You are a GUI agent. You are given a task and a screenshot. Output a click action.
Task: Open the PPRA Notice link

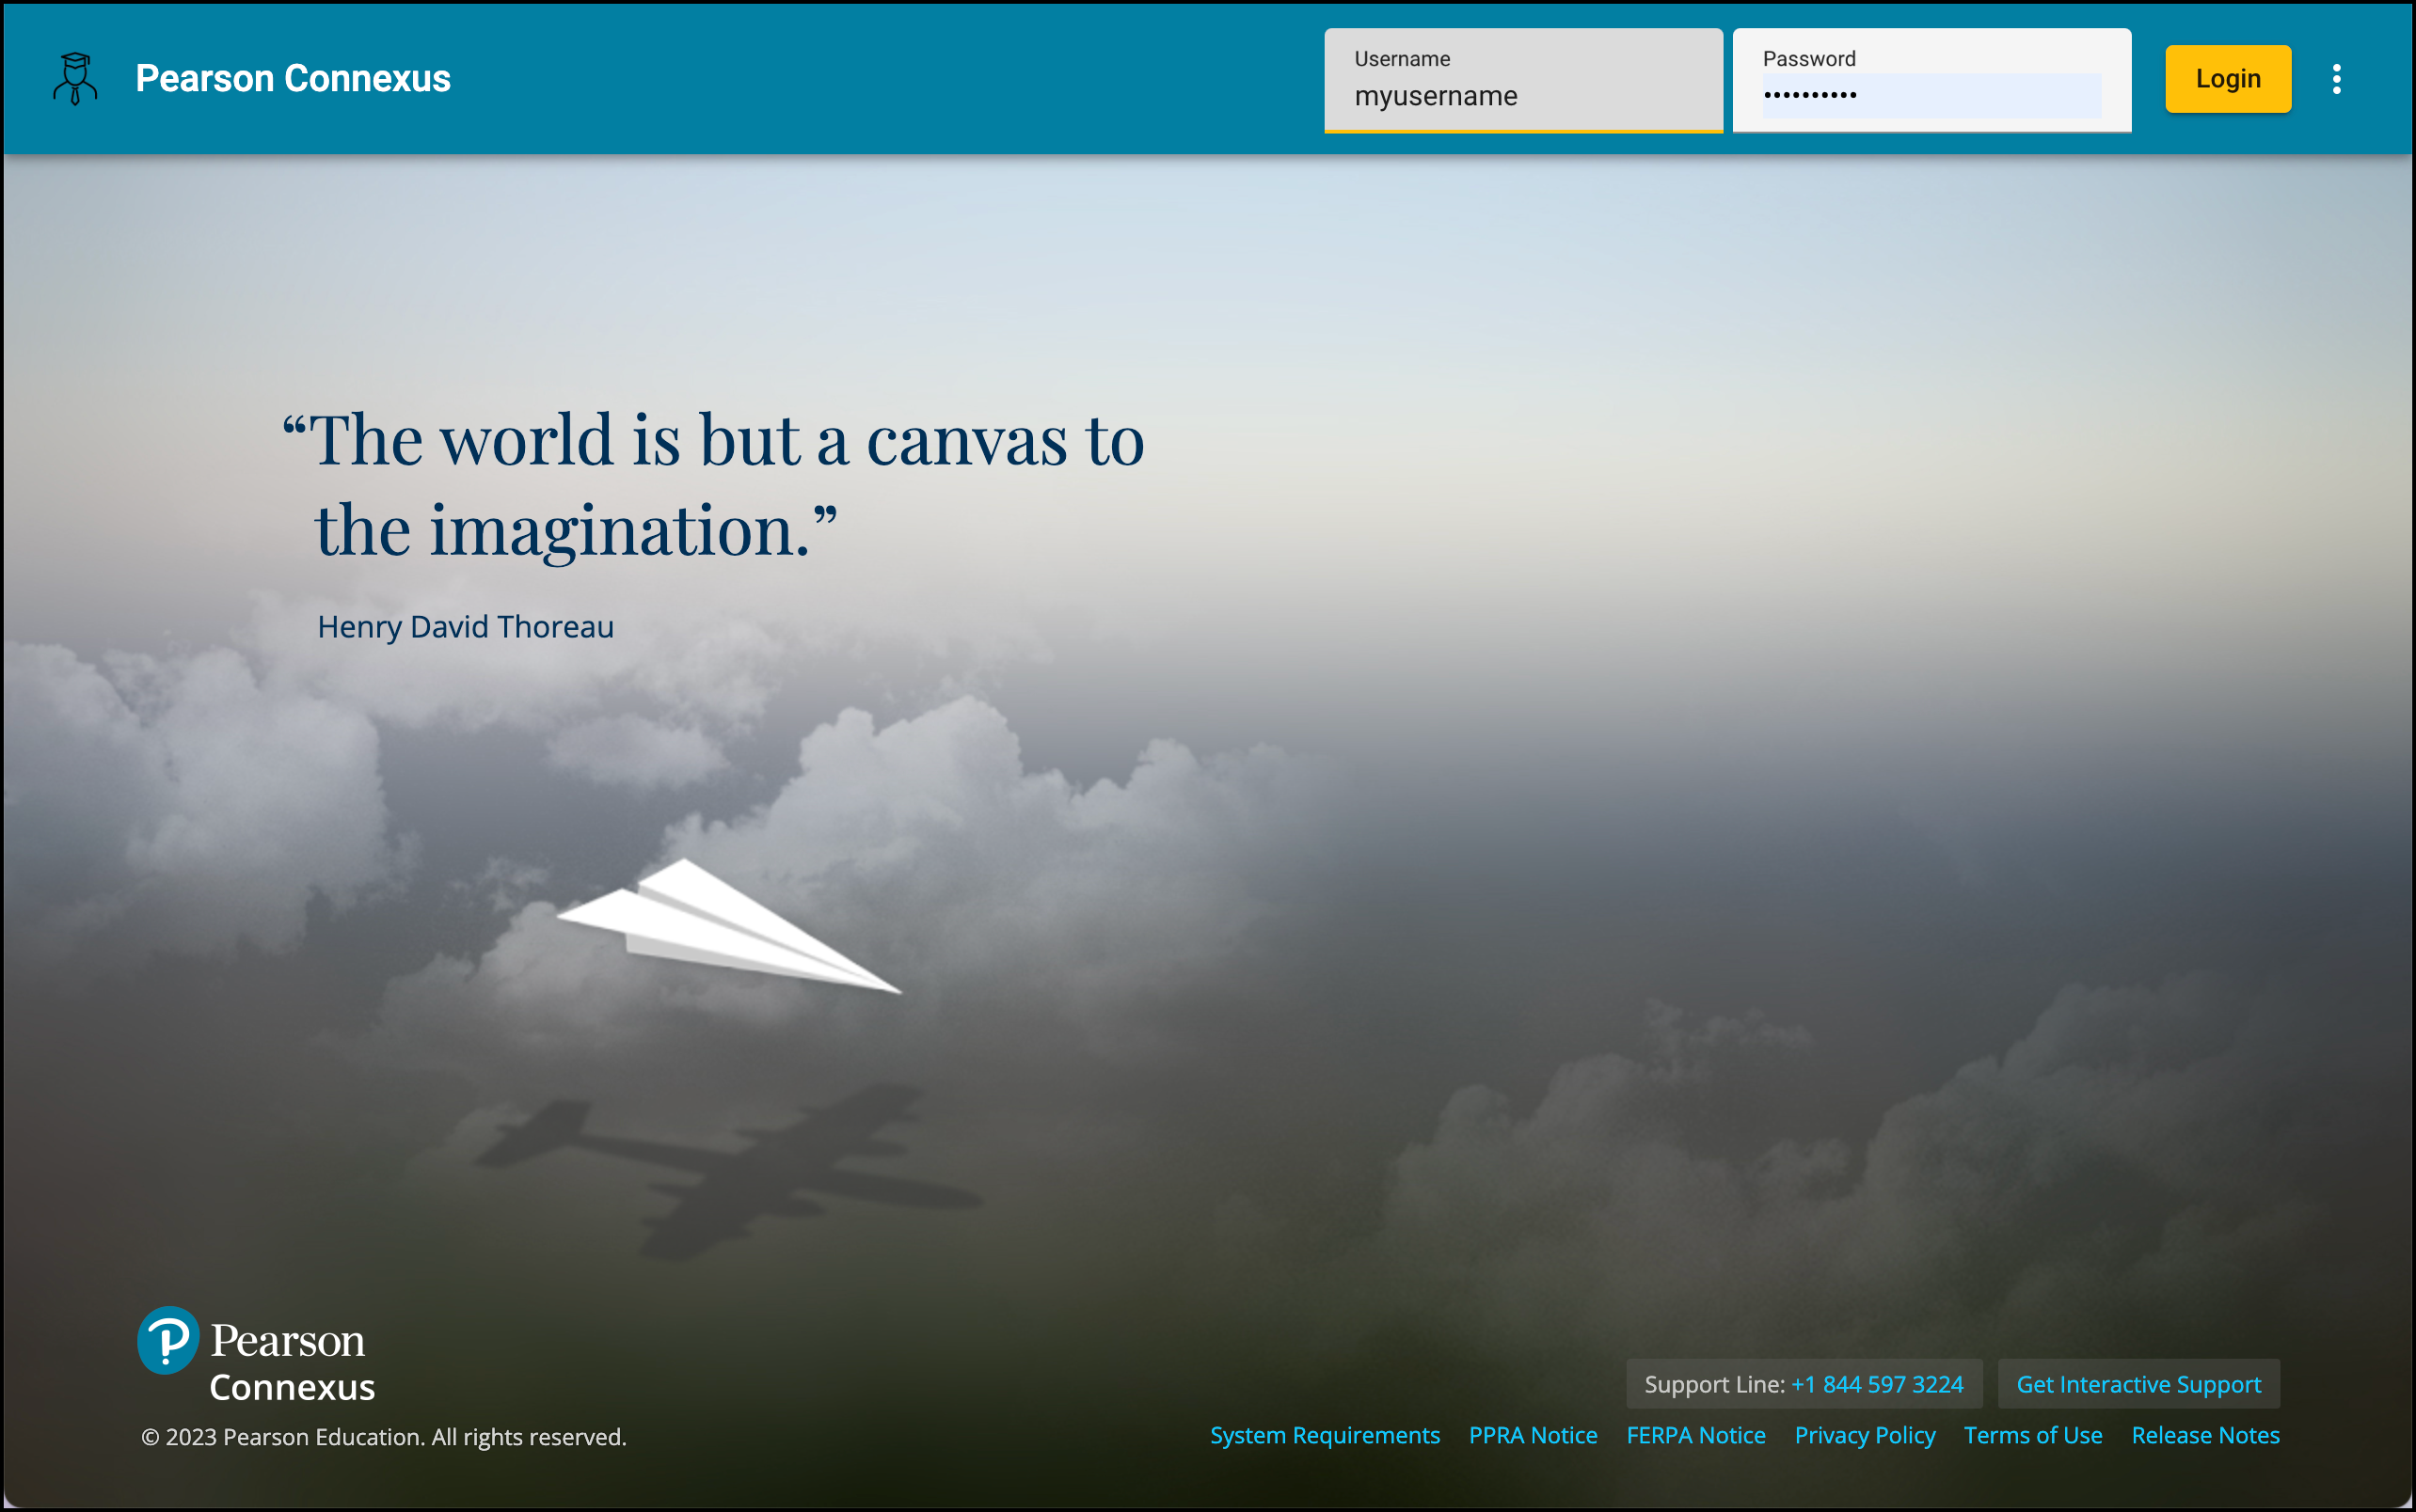pyautogui.click(x=1533, y=1435)
